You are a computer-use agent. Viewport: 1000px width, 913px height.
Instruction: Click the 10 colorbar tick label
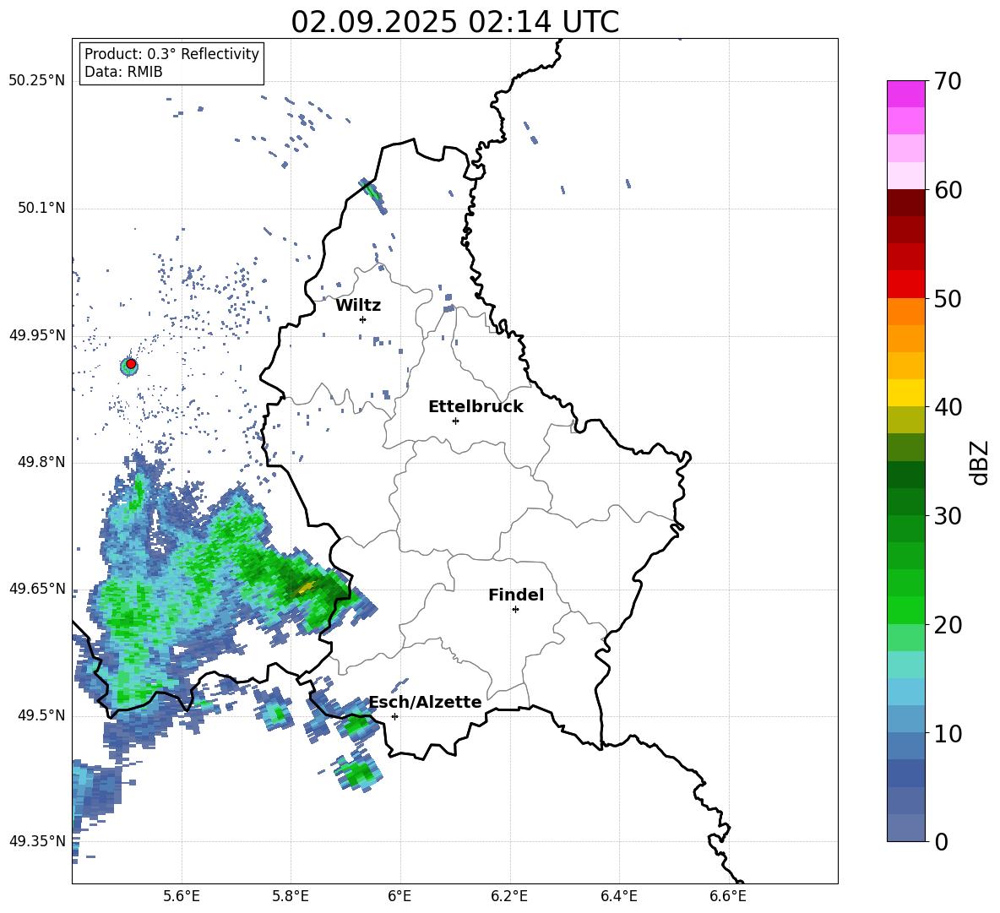[x=948, y=733]
